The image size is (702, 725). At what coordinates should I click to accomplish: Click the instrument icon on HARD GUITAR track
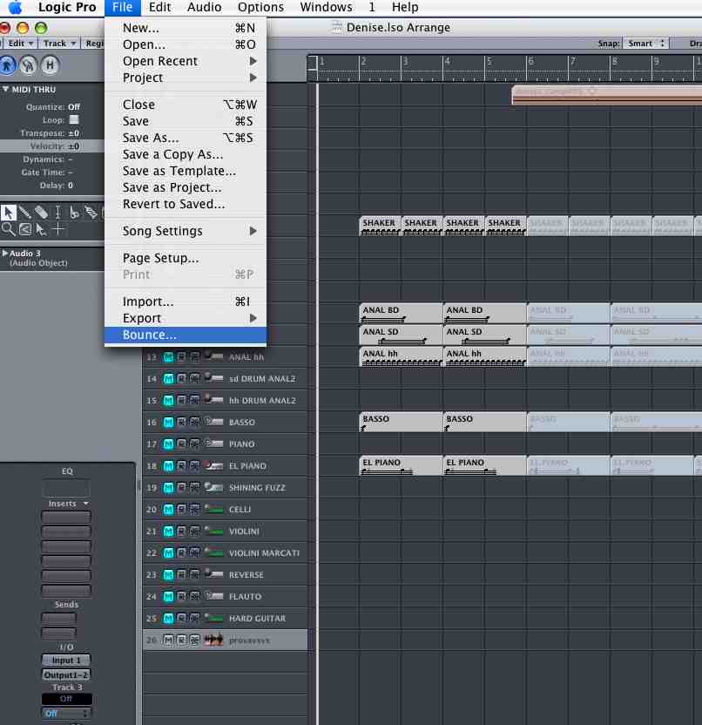(214, 618)
